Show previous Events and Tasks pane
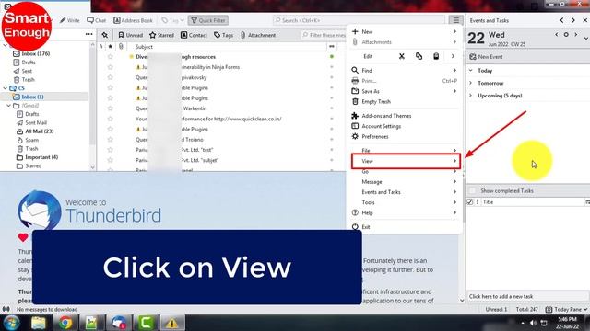590x331 pixels. (561, 20)
